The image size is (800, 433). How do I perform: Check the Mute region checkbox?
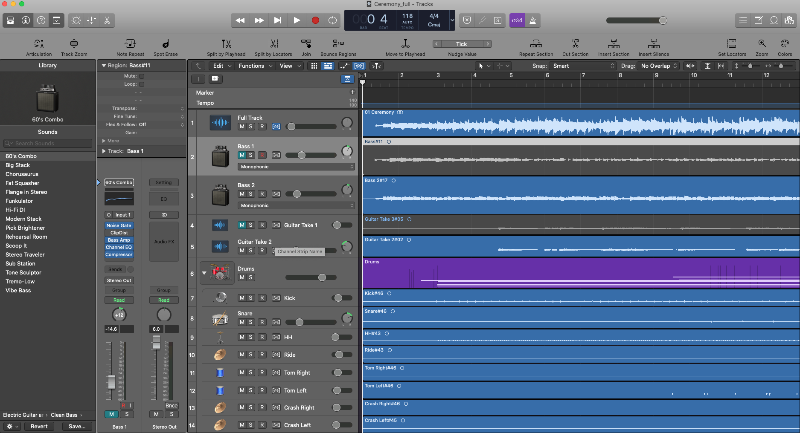tap(142, 76)
